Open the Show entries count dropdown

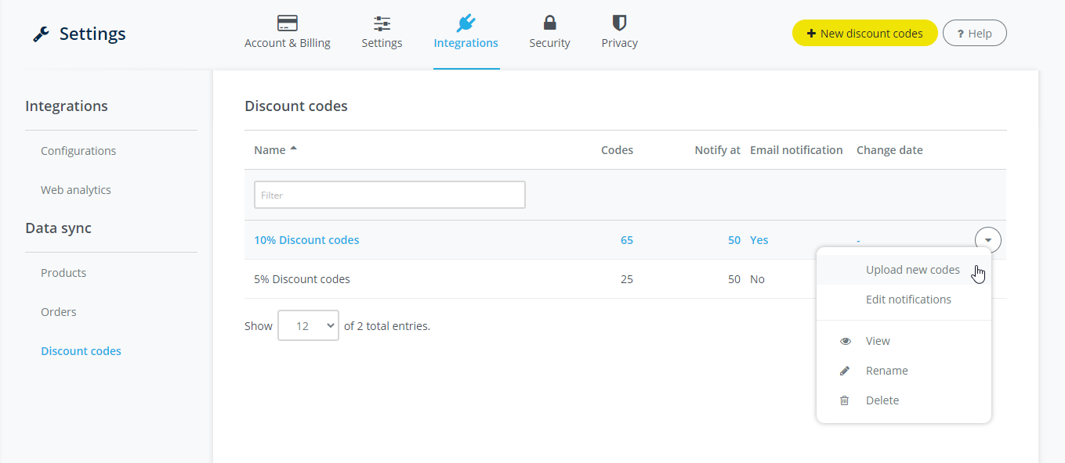coord(308,325)
